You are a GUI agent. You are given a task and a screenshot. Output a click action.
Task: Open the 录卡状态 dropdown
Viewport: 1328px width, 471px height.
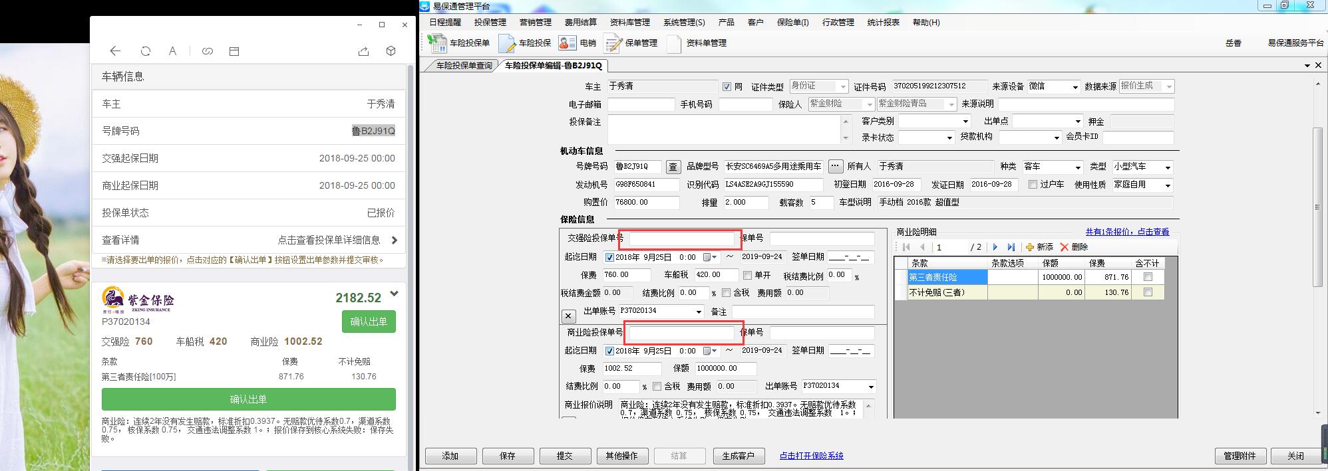[x=949, y=138]
